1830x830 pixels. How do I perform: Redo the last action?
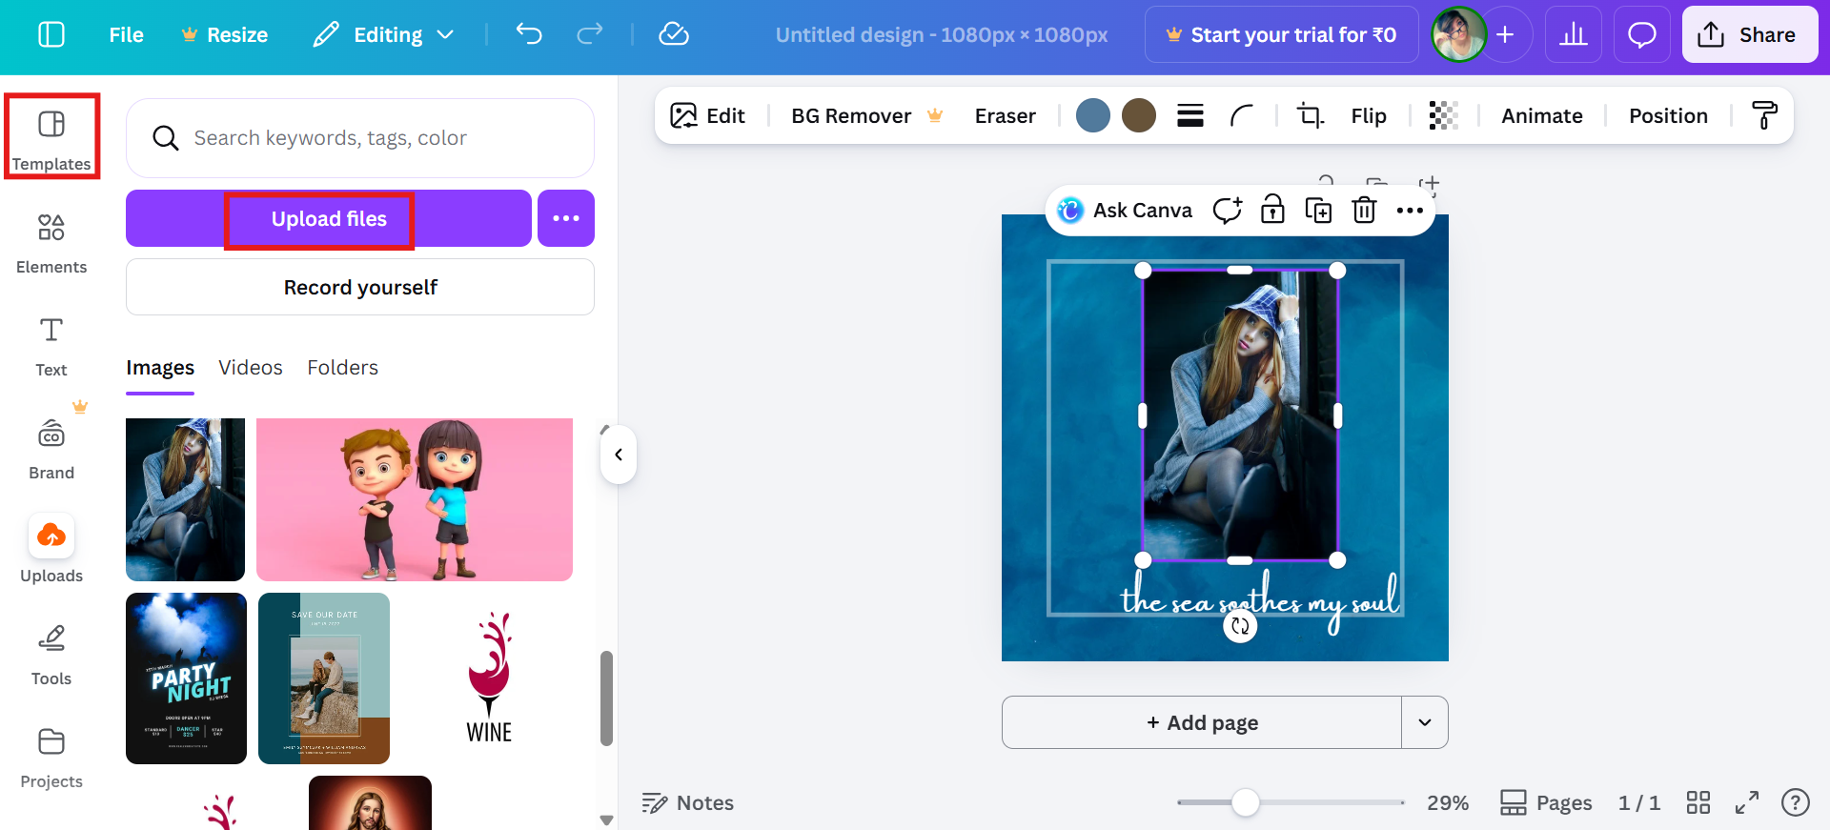pyautogui.click(x=590, y=35)
